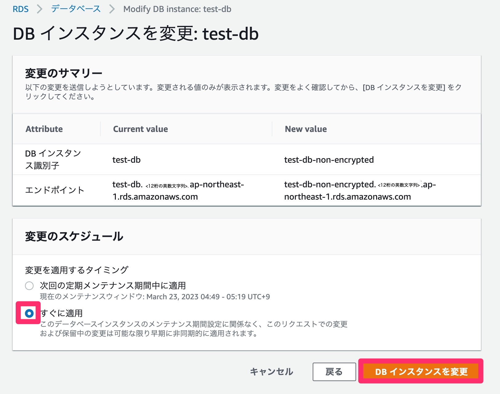Select the DB インスタンス識別子 row label
The height and width of the screenshot is (394, 500).
click(x=53, y=159)
